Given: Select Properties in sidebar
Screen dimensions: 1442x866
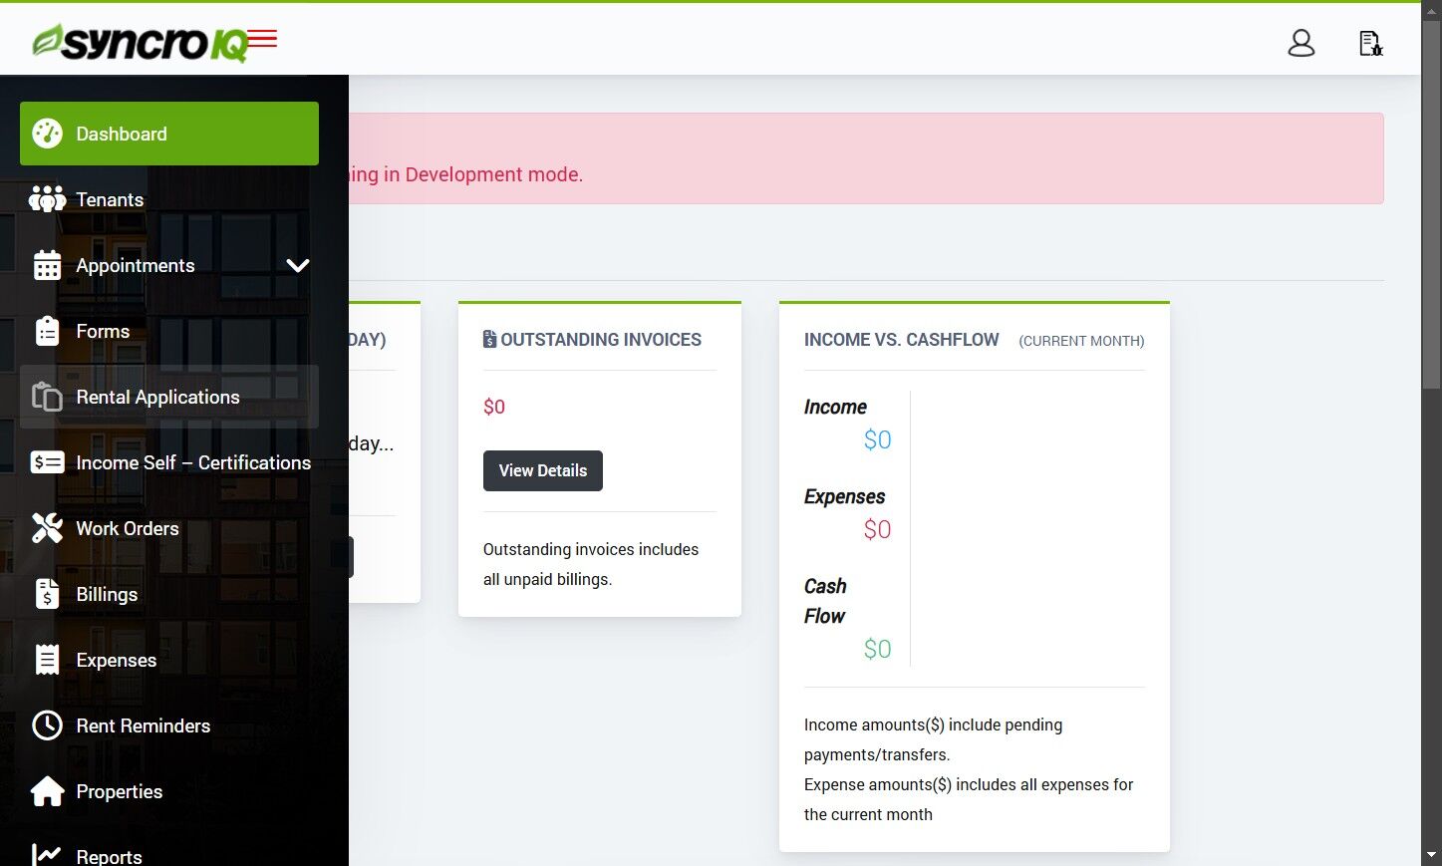Looking at the screenshot, I should (169, 791).
